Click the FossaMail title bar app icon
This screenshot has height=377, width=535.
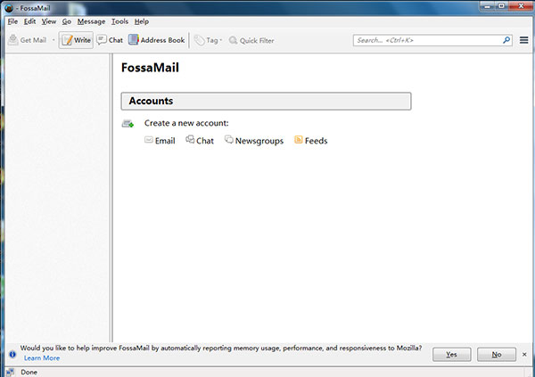9,7
